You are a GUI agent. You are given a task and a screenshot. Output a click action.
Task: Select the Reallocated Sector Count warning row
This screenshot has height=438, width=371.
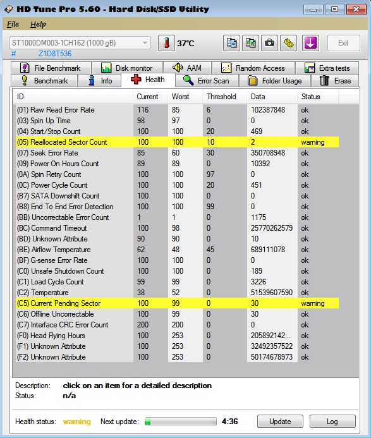[x=177, y=142]
